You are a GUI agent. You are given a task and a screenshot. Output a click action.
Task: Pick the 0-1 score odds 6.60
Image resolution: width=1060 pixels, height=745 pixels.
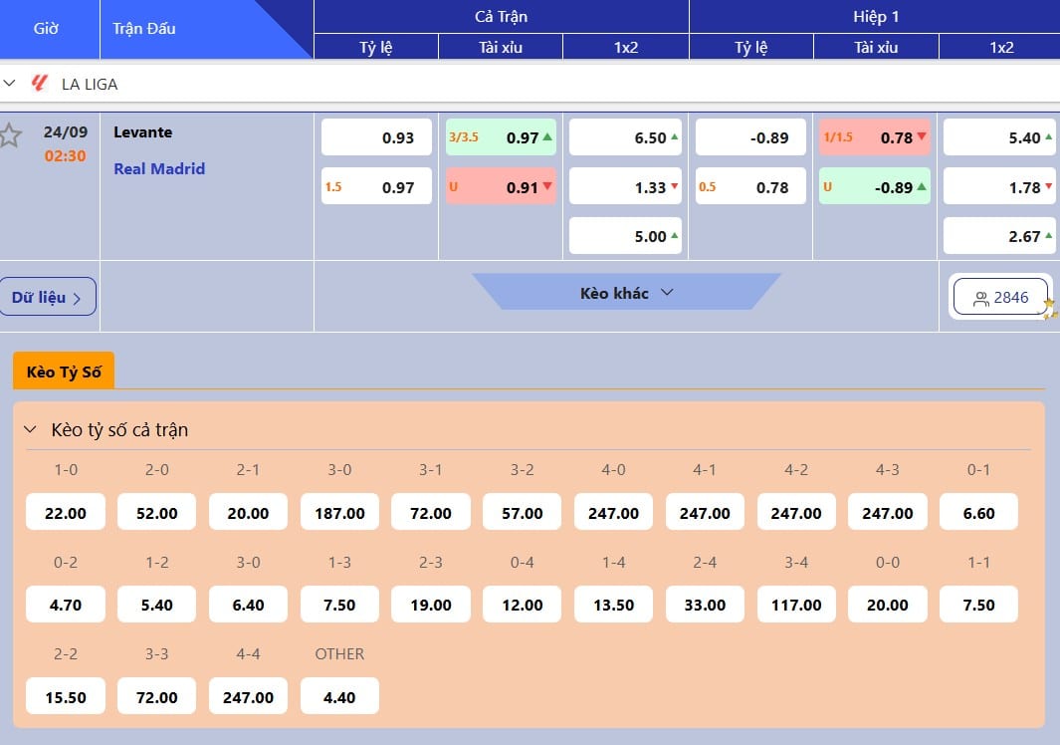[978, 513]
